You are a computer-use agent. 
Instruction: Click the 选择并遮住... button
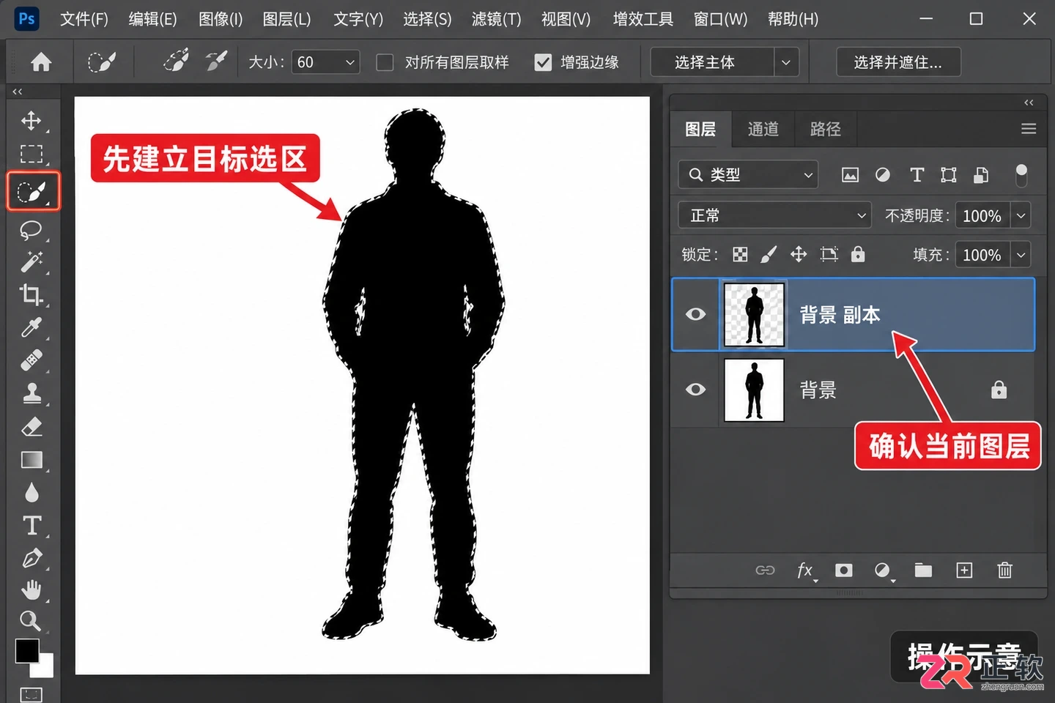pos(898,62)
